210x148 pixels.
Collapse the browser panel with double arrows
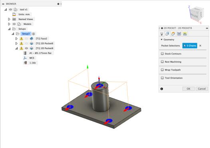point(3,4)
